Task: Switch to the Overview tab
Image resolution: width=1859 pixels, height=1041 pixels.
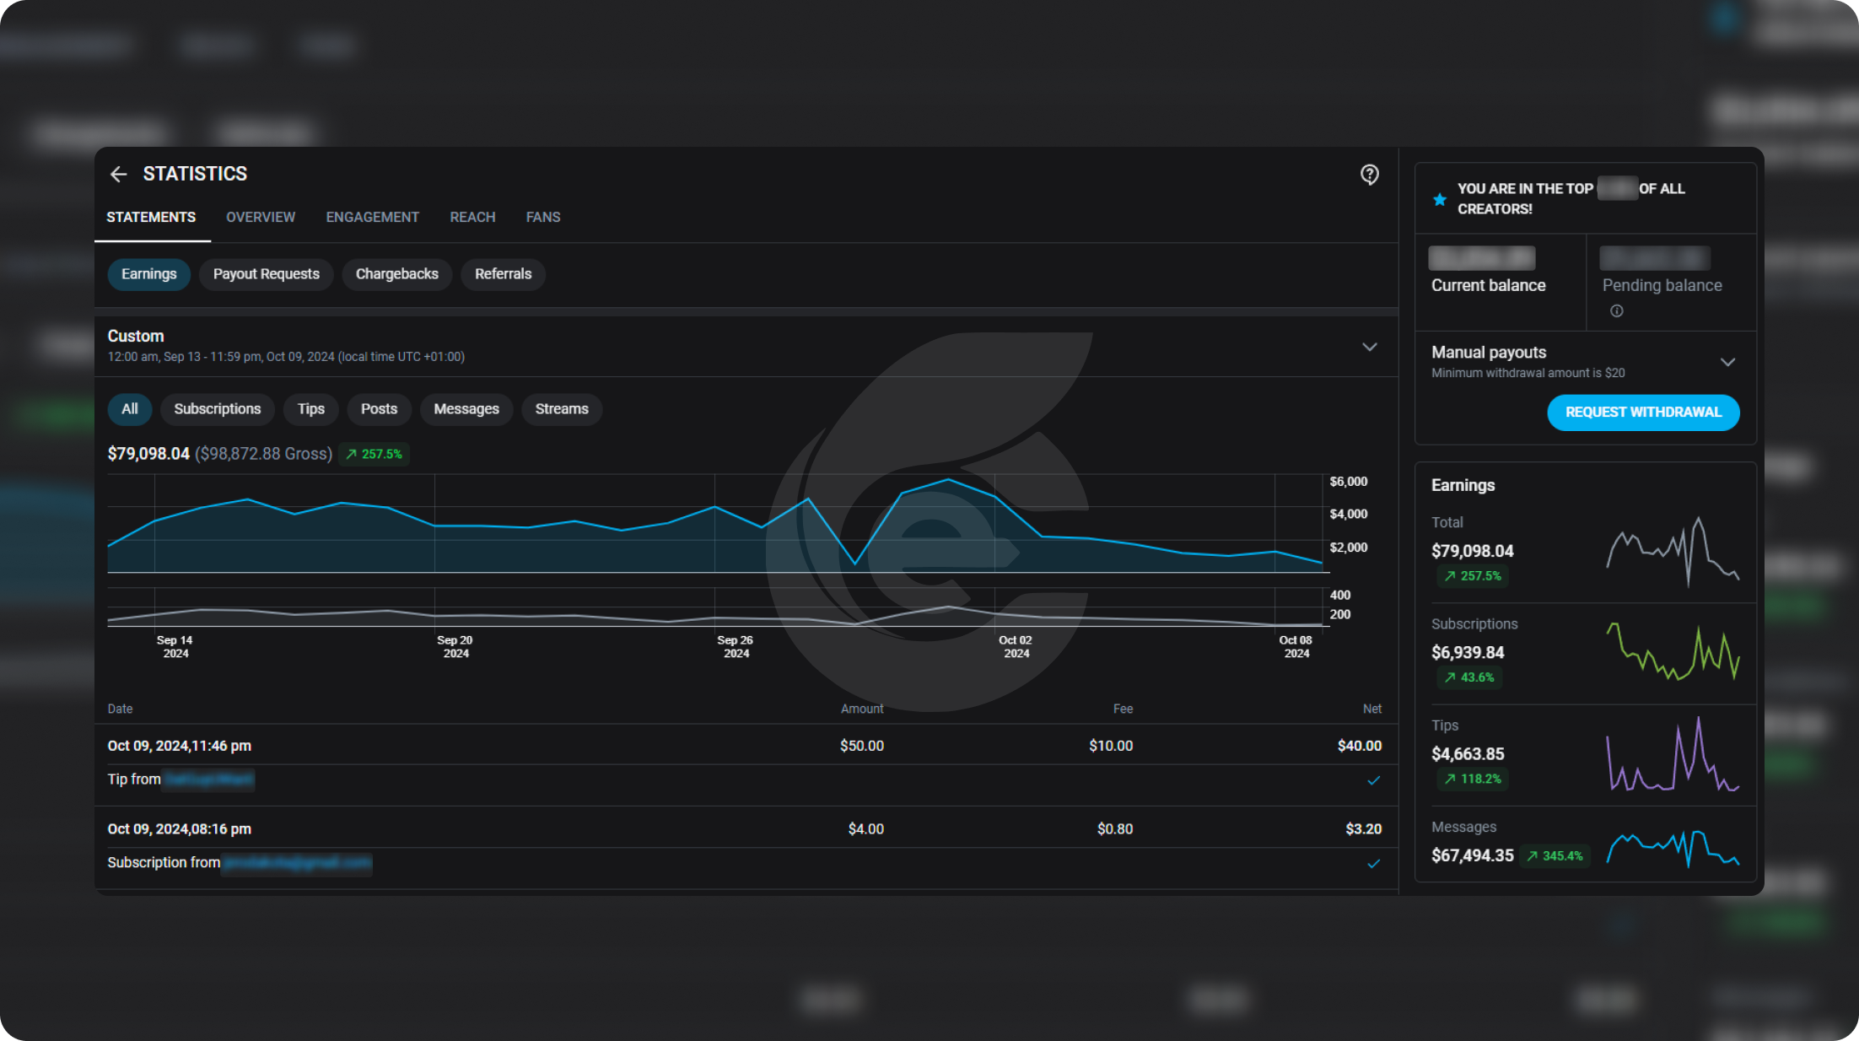Action: pyautogui.click(x=260, y=218)
